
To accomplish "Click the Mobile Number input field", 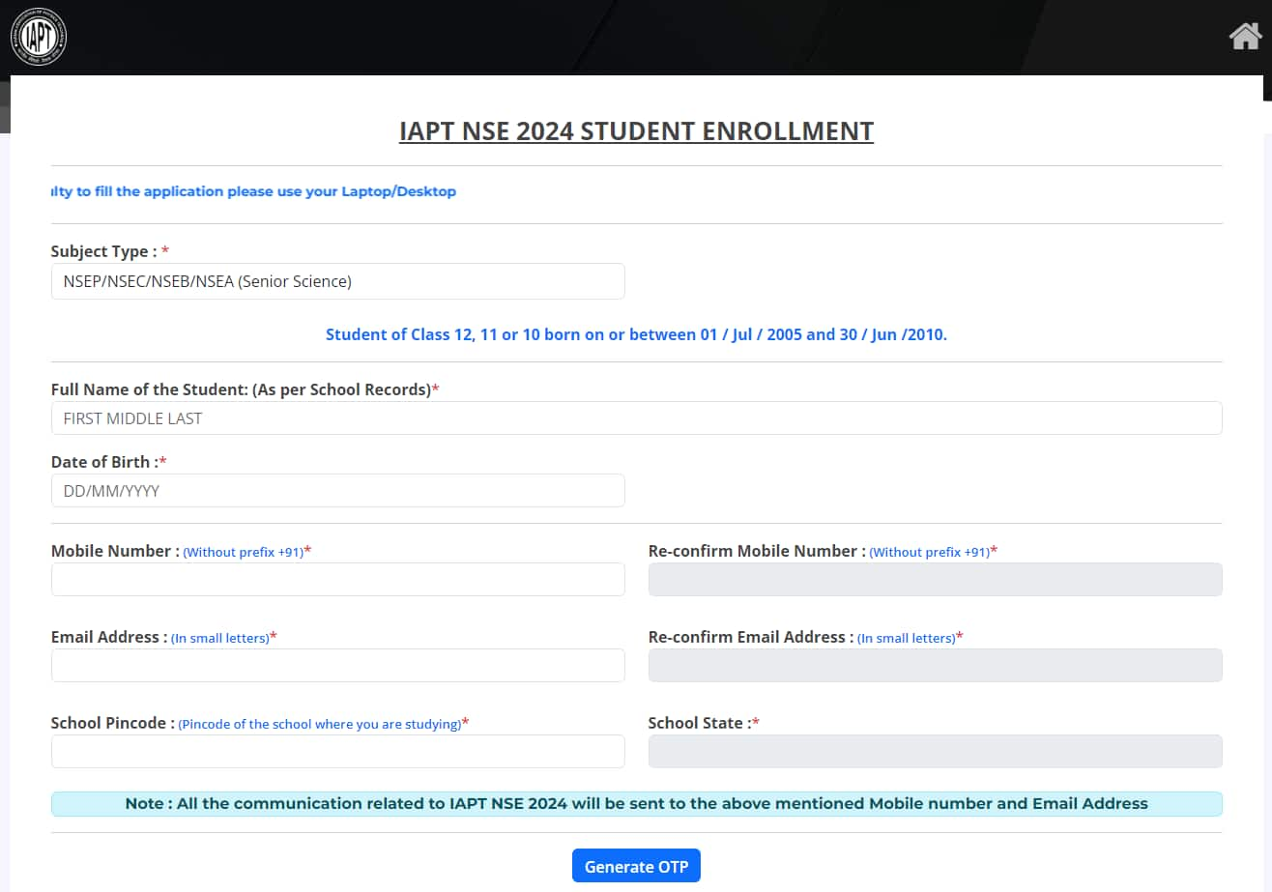I will (x=337, y=579).
